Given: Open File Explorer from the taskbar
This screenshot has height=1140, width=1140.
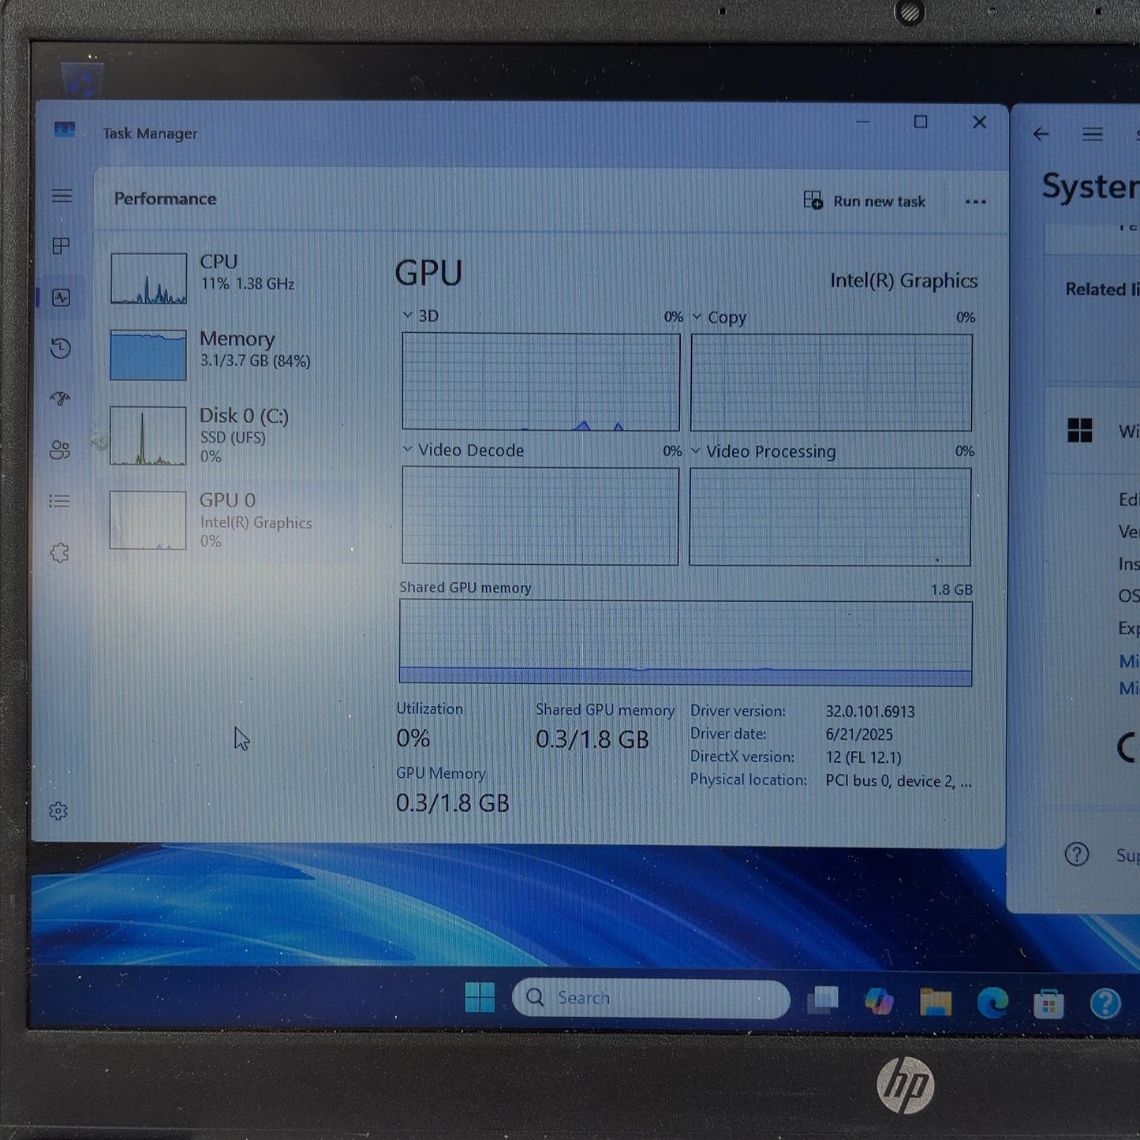Looking at the screenshot, I should click(936, 1002).
